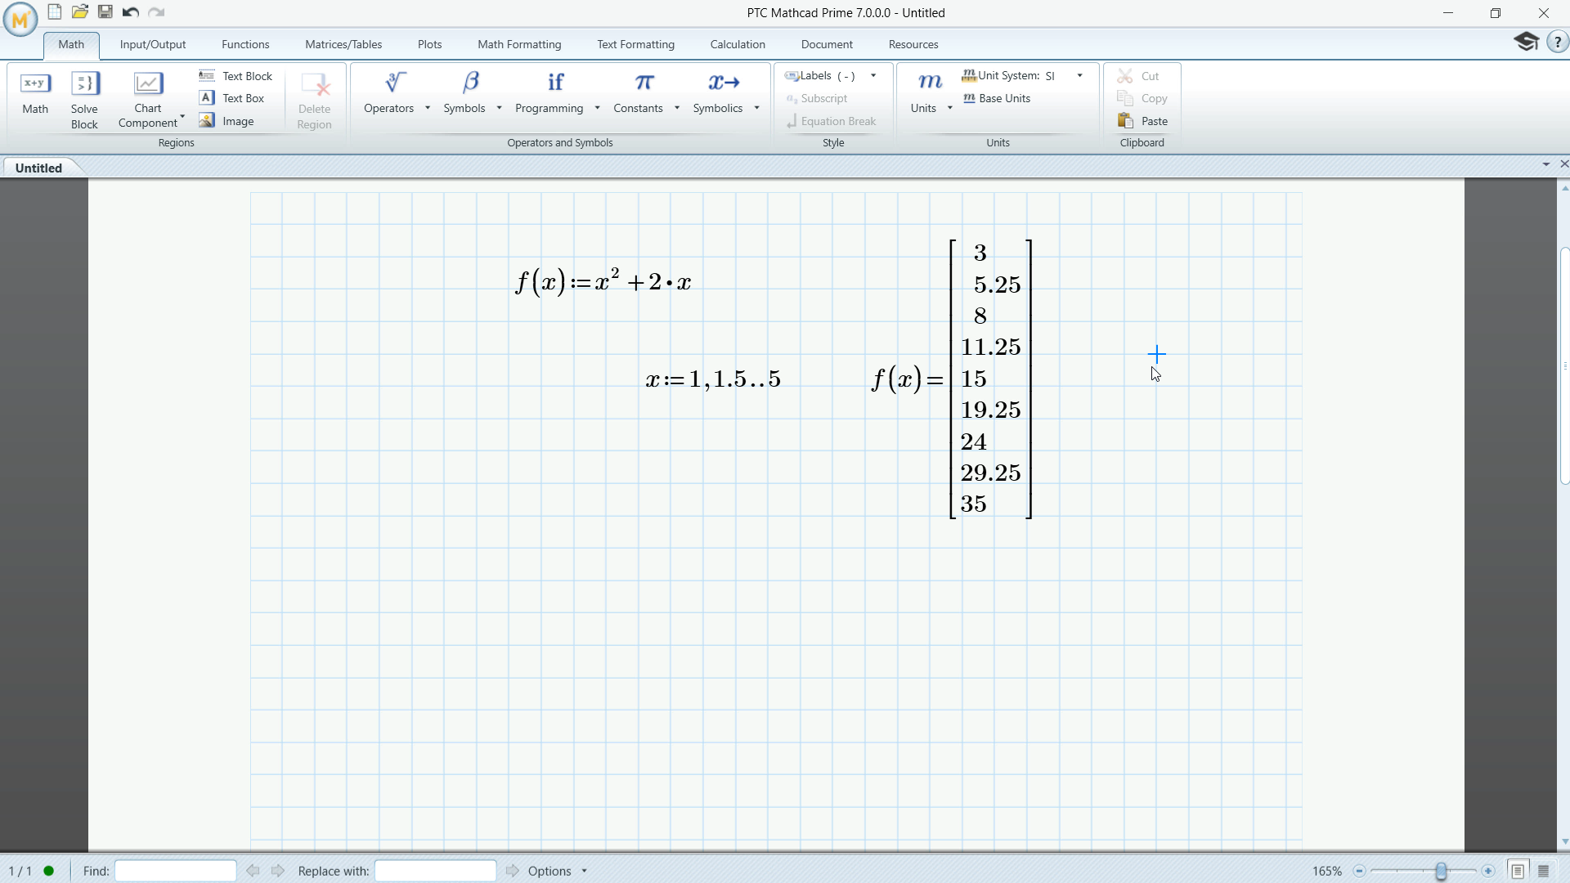The width and height of the screenshot is (1570, 883).
Task: Expand the Units dropdown arrow
Action: coord(950,108)
